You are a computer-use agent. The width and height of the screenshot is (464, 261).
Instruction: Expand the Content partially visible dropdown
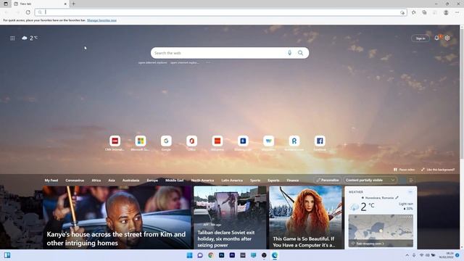370,181
